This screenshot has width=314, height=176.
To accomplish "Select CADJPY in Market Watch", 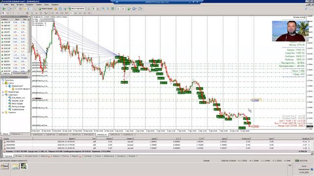I will tap(14, 58).
